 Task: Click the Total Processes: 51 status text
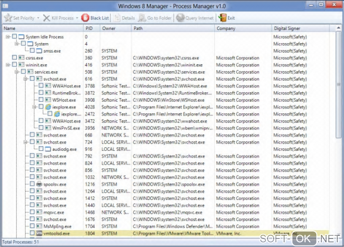(20, 242)
